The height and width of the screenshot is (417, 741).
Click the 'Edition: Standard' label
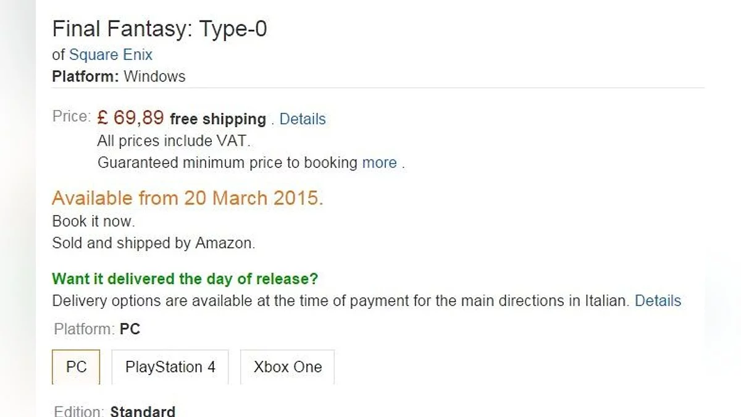(x=115, y=411)
